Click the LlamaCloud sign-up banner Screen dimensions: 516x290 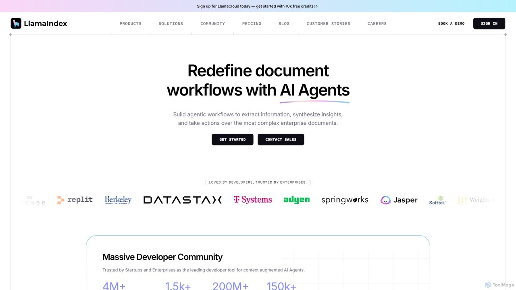257,6
